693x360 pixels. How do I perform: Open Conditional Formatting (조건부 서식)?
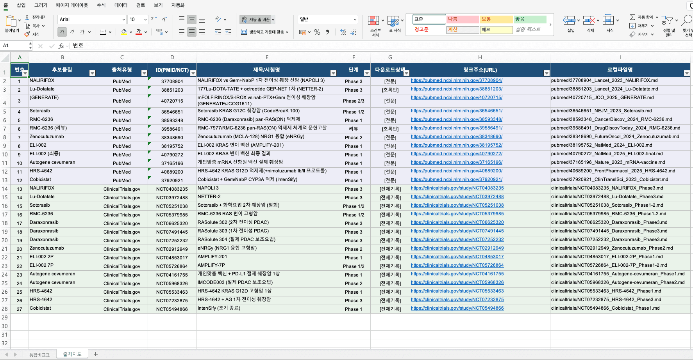pos(375,26)
